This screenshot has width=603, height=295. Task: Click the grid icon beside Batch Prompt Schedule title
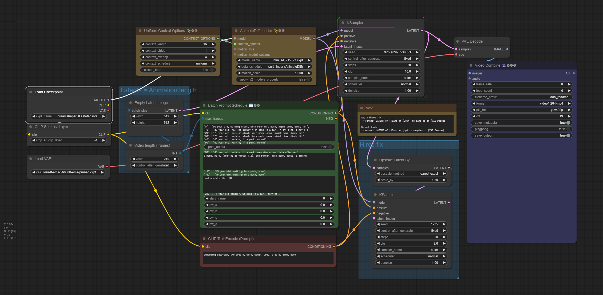point(251,105)
